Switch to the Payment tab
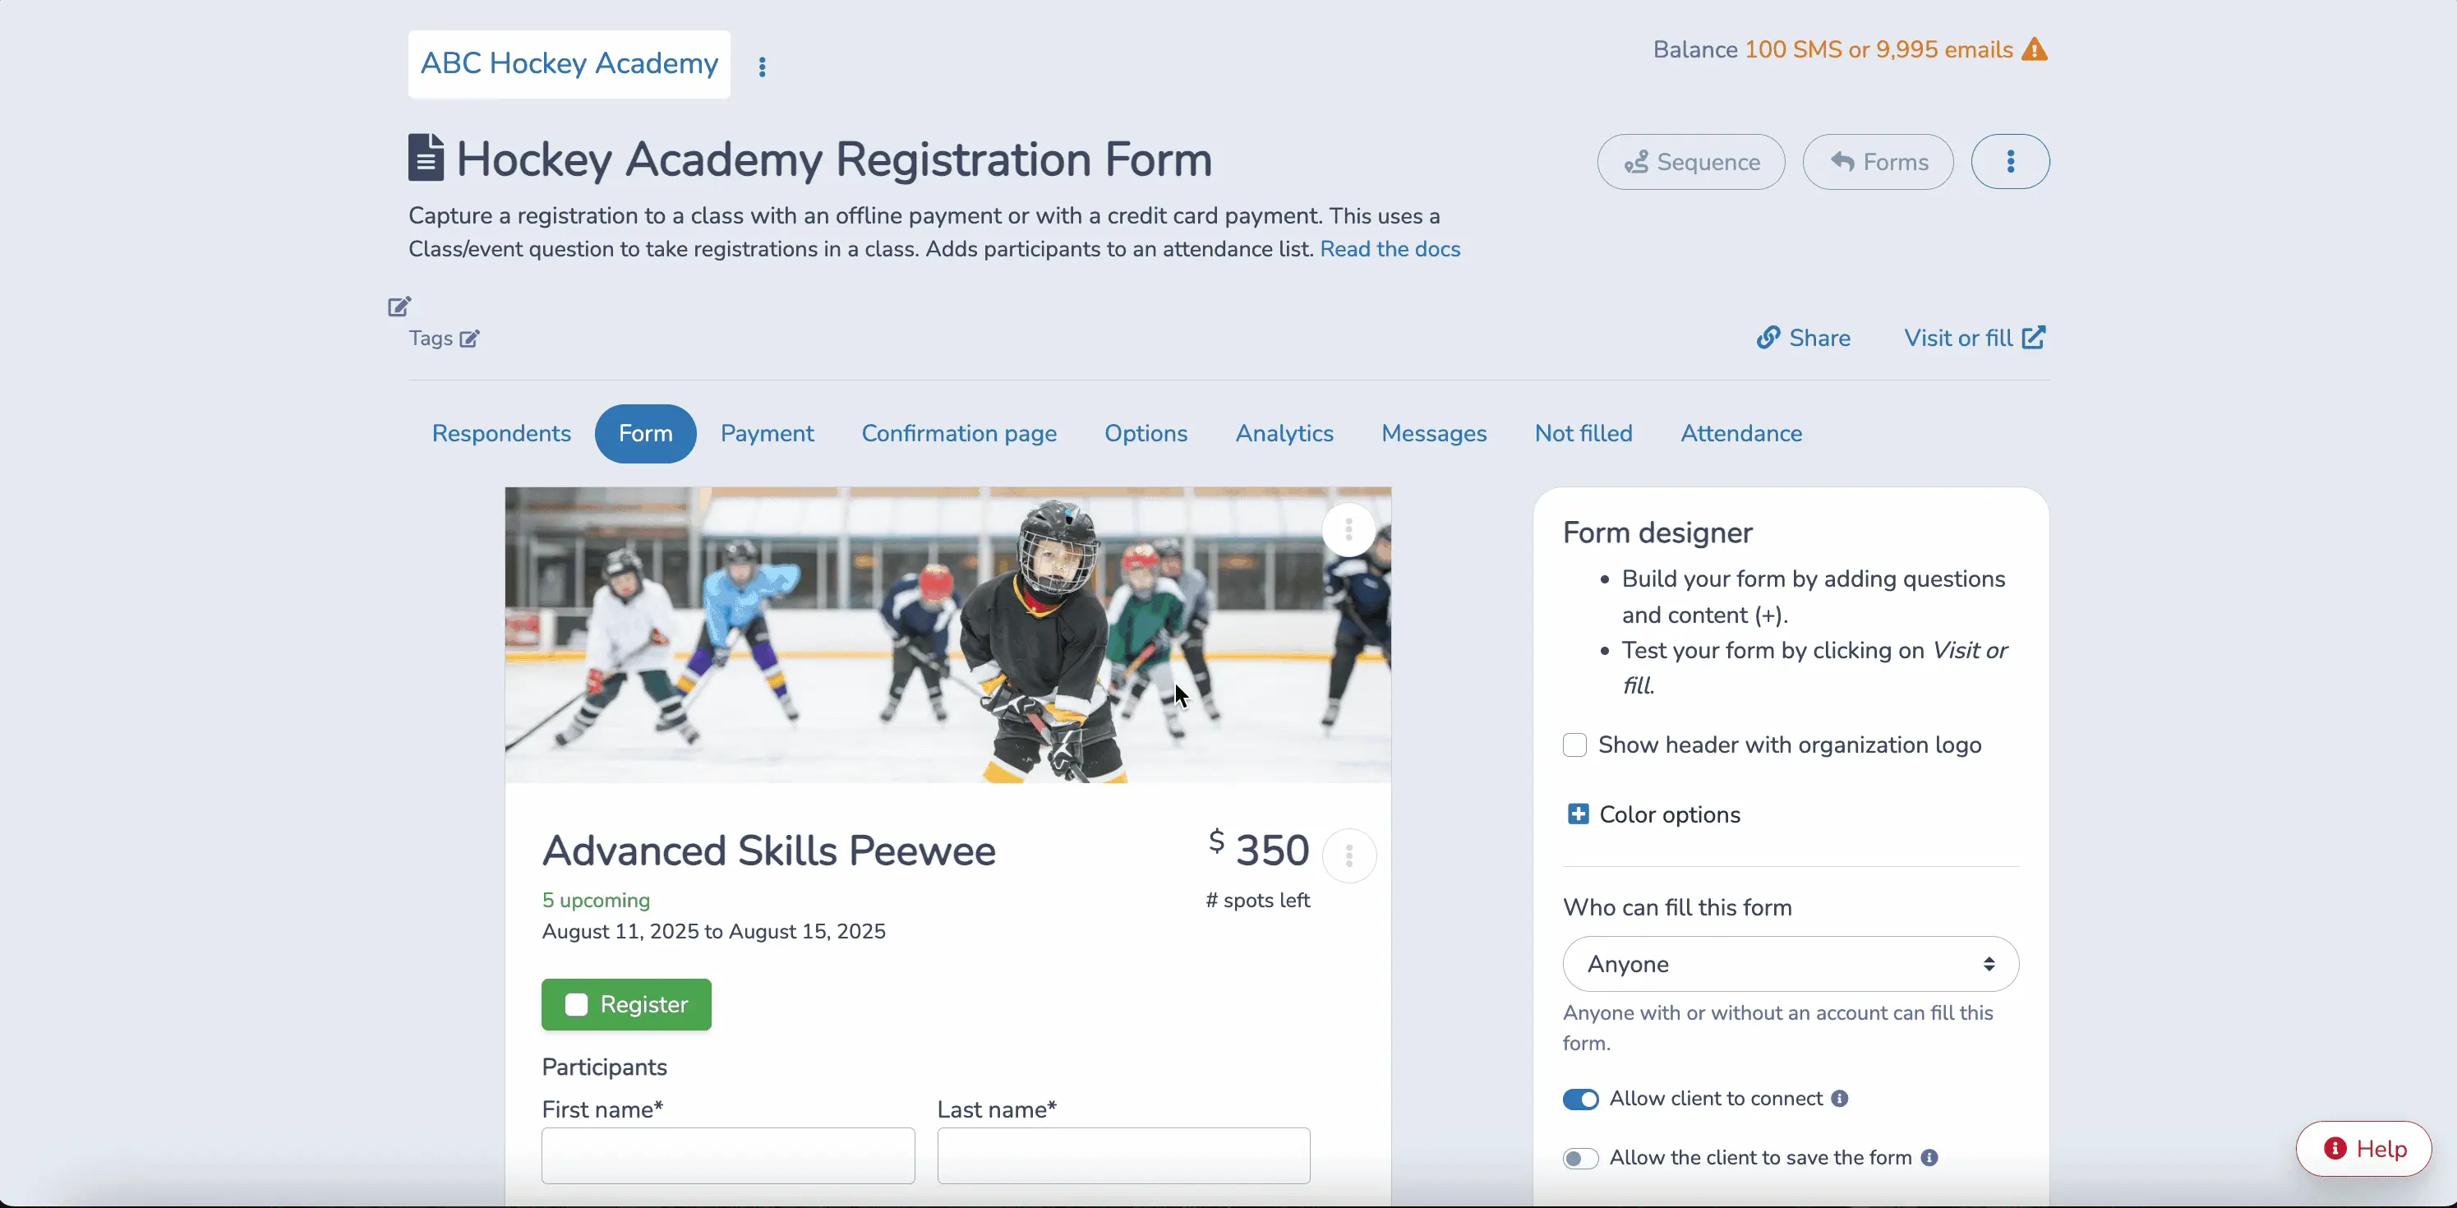The width and height of the screenshot is (2457, 1208). click(x=768, y=434)
